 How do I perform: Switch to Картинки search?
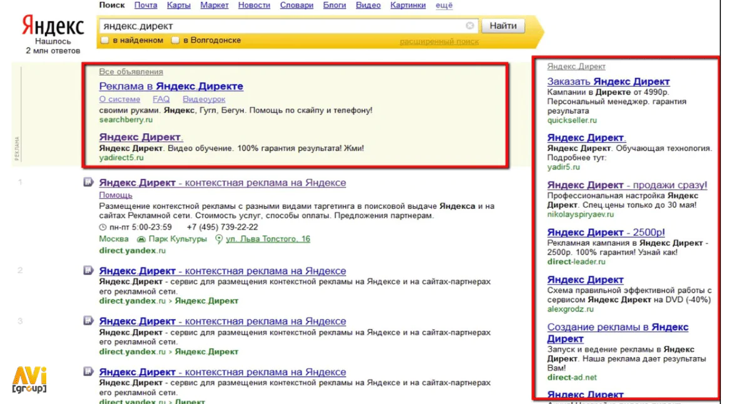408,5
